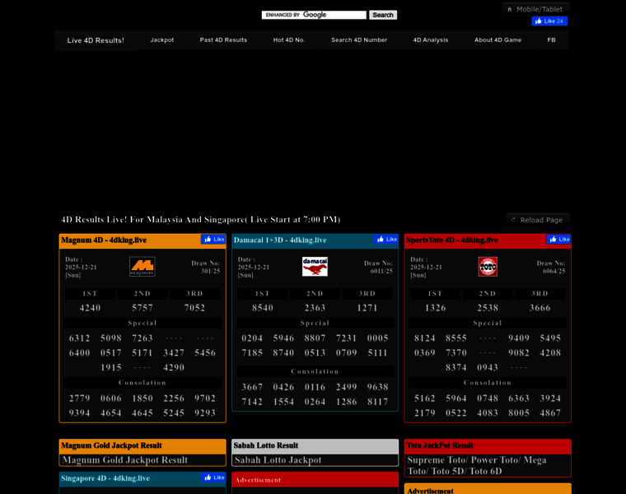
Task: Open the Hot 4D No. page
Action: pyautogui.click(x=289, y=40)
